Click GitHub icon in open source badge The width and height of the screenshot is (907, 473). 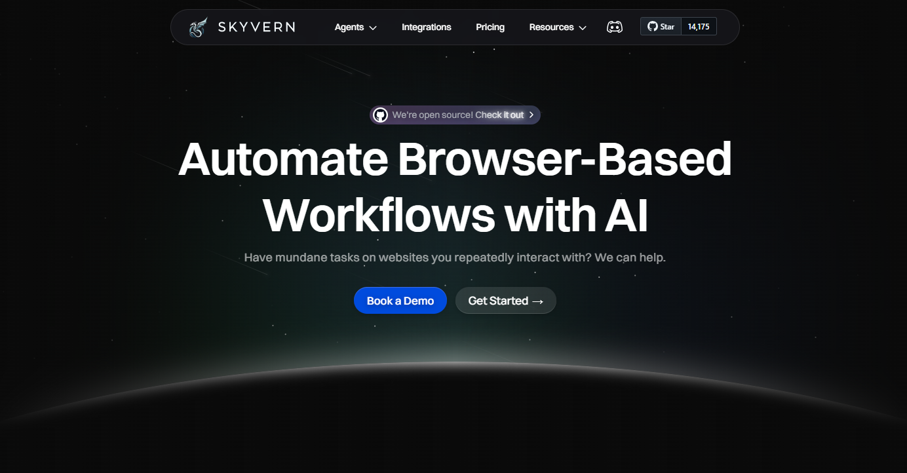pyautogui.click(x=380, y=115)
